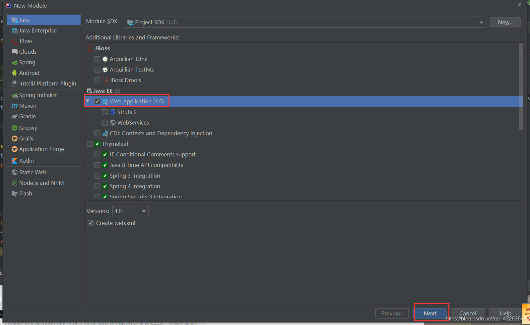
Task: Enable CDI Contexts and Dependency Injection checkbox
Action: 97,133
